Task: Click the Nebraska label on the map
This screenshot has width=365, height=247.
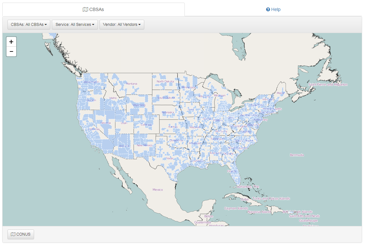Action: pyautogui.click(x=168, y=113)
